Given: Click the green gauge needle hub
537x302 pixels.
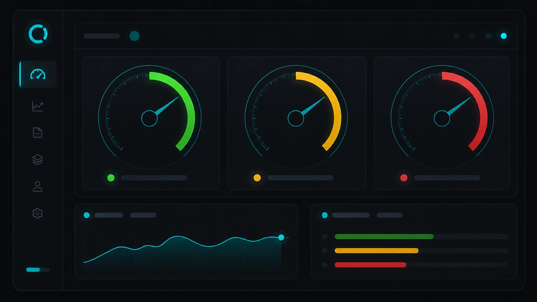Looking at the screenshot, I should (149, 118).
